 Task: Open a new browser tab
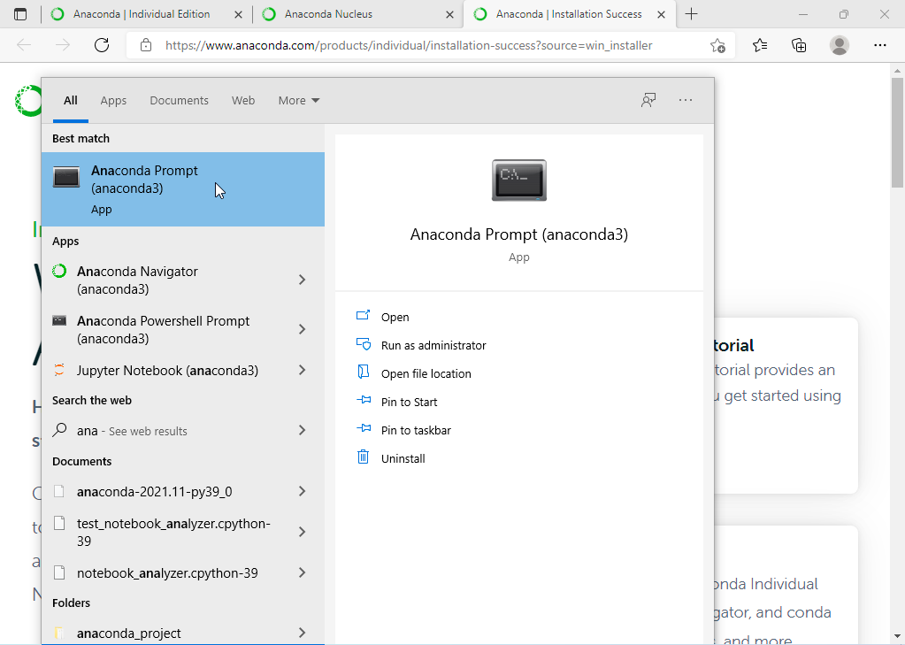692,14
